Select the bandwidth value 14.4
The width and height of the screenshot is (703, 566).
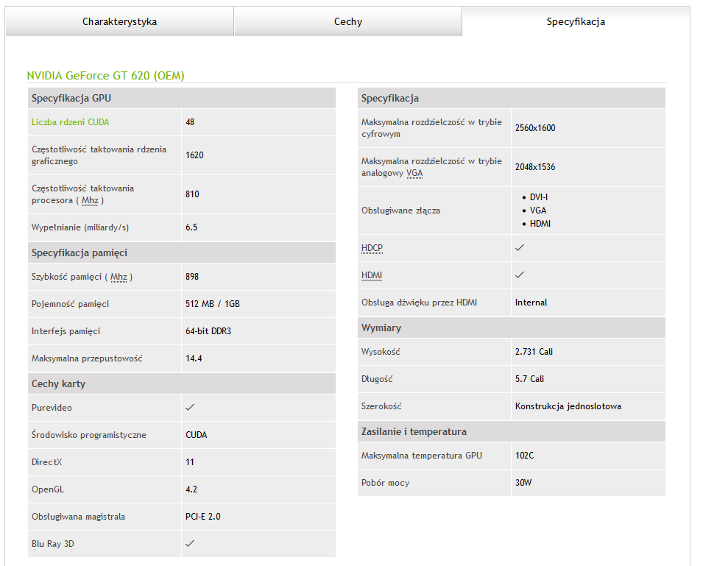pyautogui.click(x=194, y=358)
